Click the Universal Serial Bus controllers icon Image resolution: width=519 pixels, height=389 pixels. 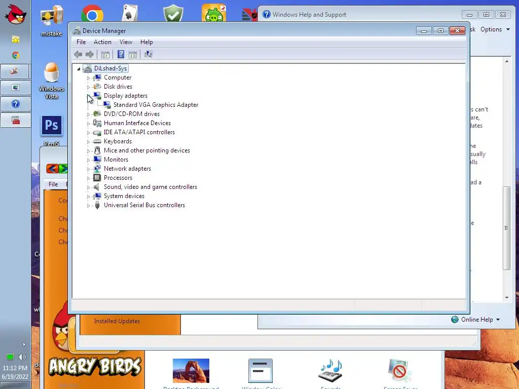pos(97,206)
